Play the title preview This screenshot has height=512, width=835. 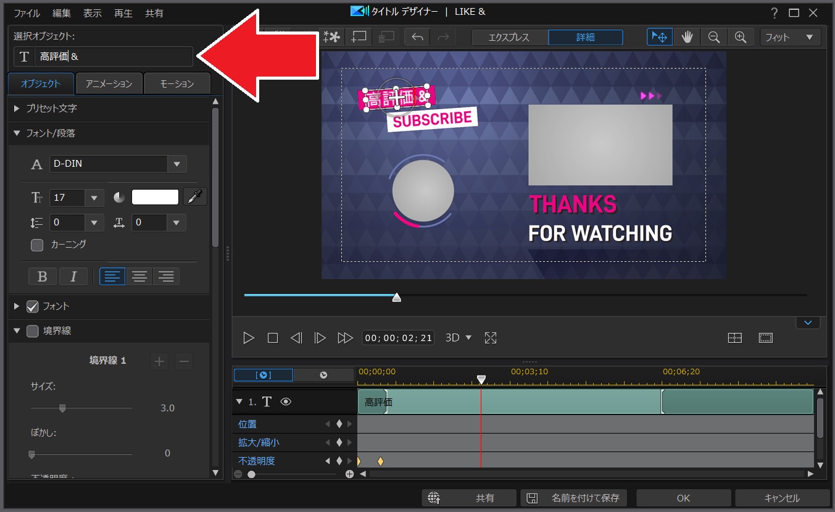pyautogui.click(x=249, y=338)
